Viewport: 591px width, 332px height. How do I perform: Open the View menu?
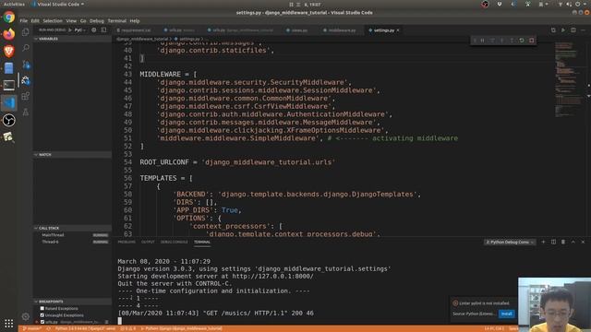click(x=71, y=21)
